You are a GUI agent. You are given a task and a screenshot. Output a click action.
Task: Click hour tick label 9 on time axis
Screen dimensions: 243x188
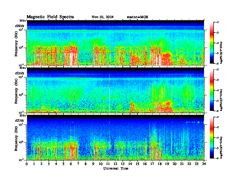pyautogui.click(x=93, y=164)
